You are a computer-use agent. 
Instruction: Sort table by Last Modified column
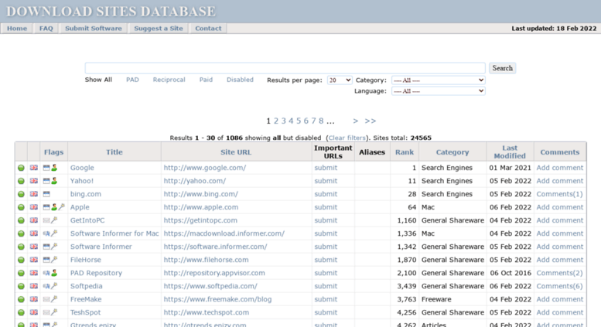pos(510,152)
